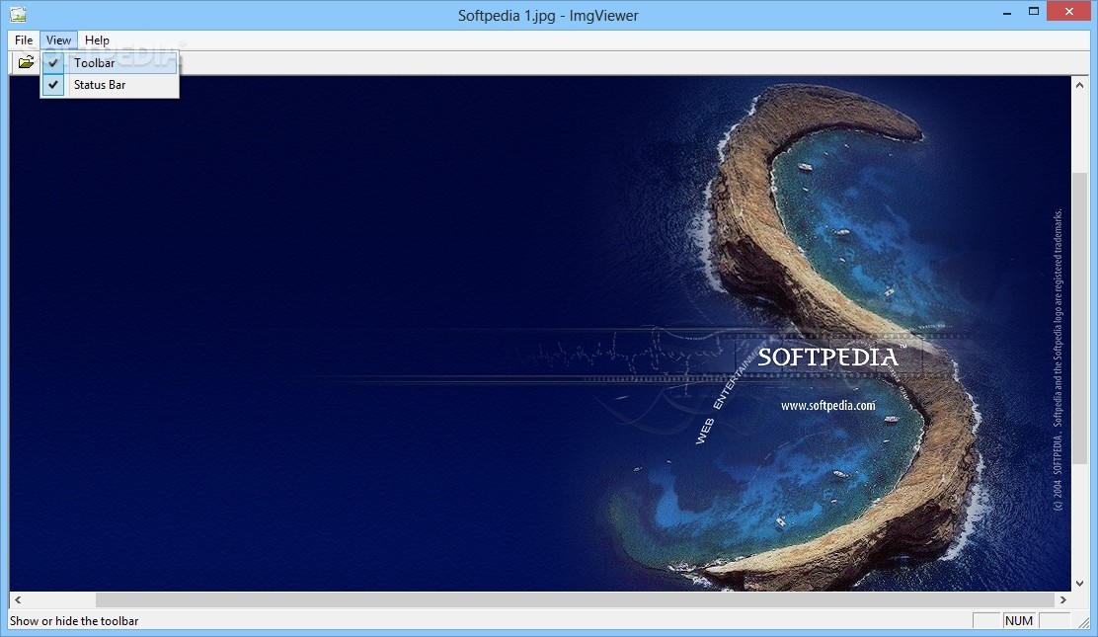The height and width of the screenshot is (637, 1098).
Task: Click the Open file folder icon
Action: [x=26, y=62]
